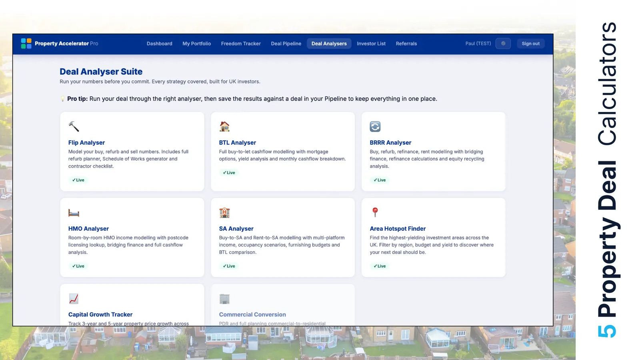Image resolution: width=640 pixels, height=360 pixels.
Task: Click the Sign out button
Action: [530, 44]
